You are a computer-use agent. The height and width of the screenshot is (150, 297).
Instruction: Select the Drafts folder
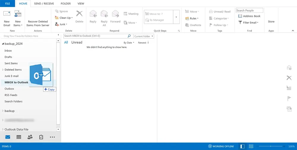(x=8, y=57)
